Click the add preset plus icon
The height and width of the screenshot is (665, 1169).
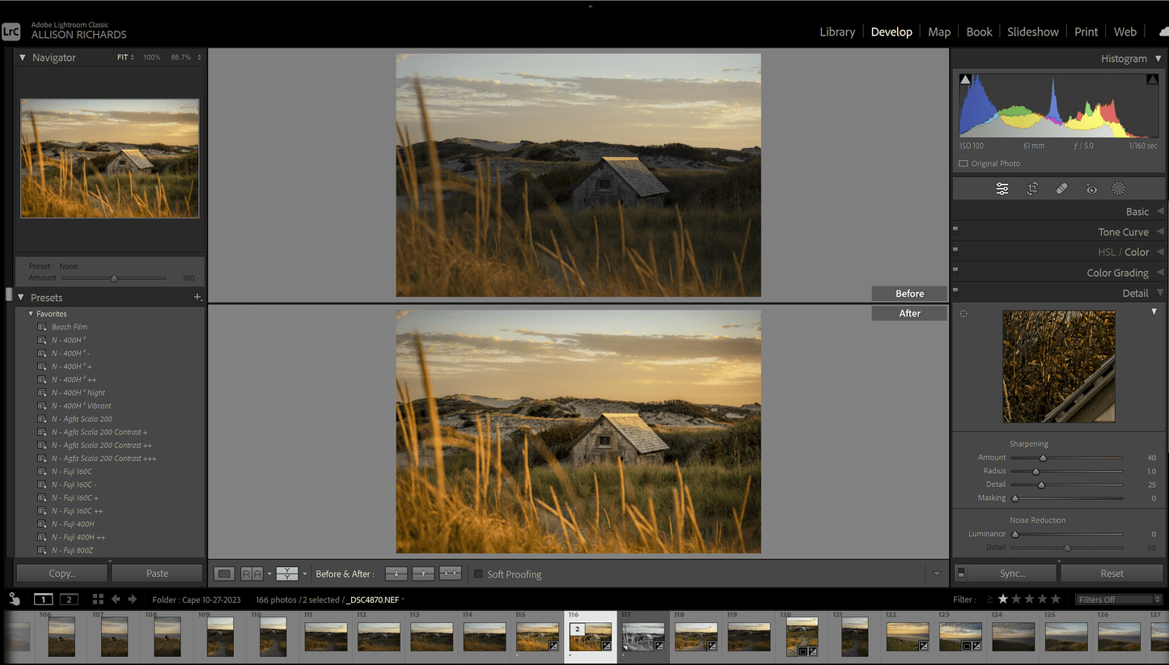point(197,298)
